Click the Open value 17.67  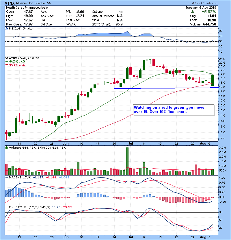click(x=28, y=12)
